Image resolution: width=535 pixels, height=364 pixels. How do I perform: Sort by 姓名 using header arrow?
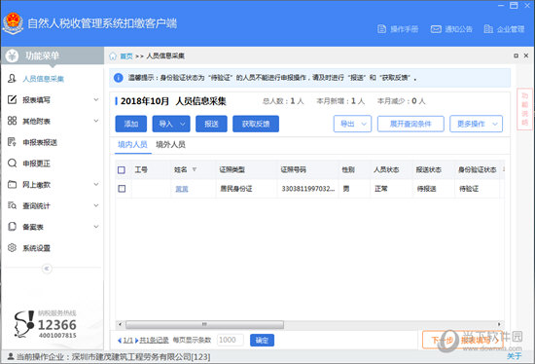[x=195, y=169]
